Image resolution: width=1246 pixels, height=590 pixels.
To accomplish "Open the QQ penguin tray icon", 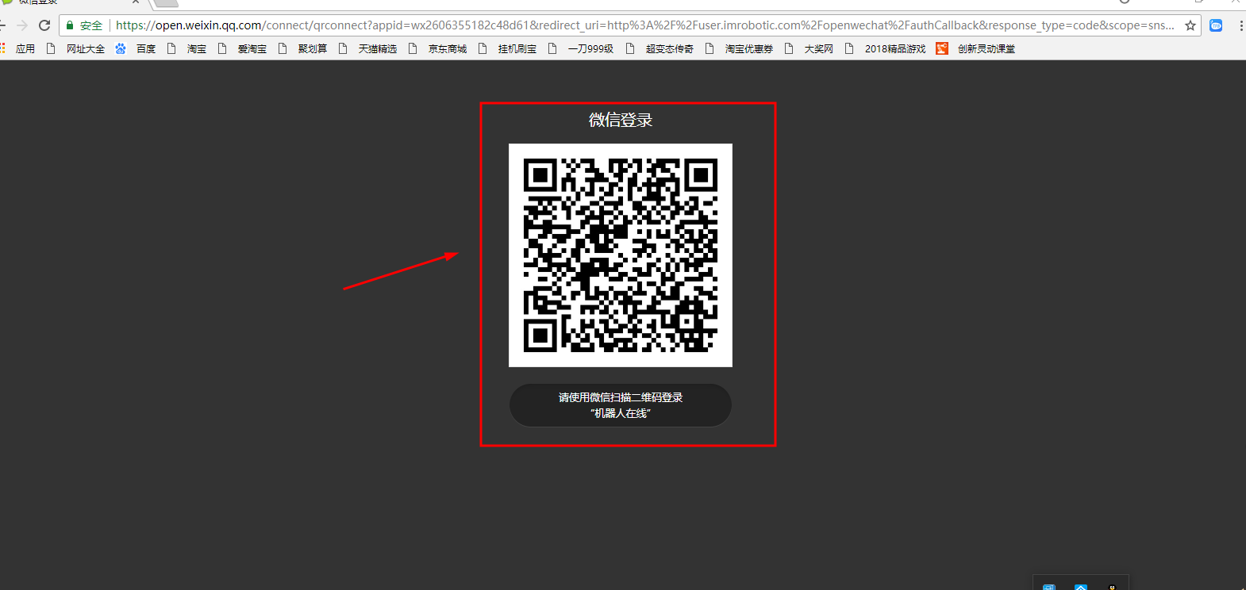I will [x=1112, y=587].
